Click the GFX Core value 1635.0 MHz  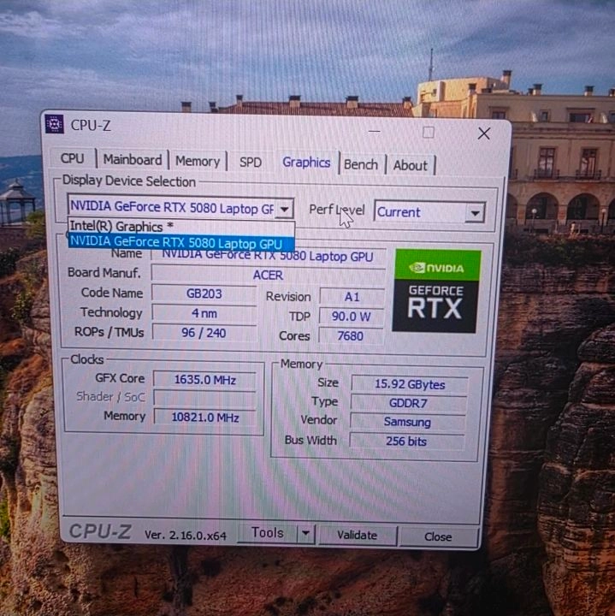point(204,380)
